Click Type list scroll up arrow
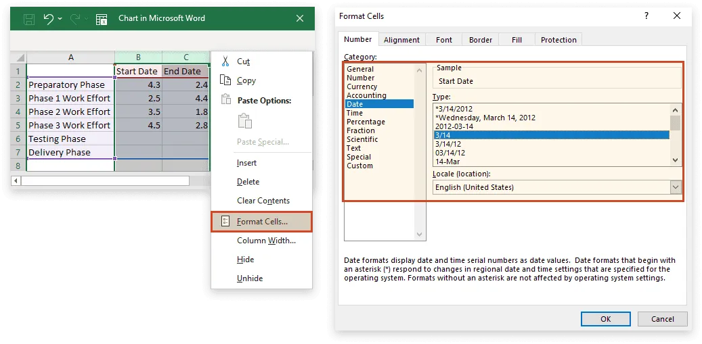Viewport: 702px width, 344px height. (676, 109)
